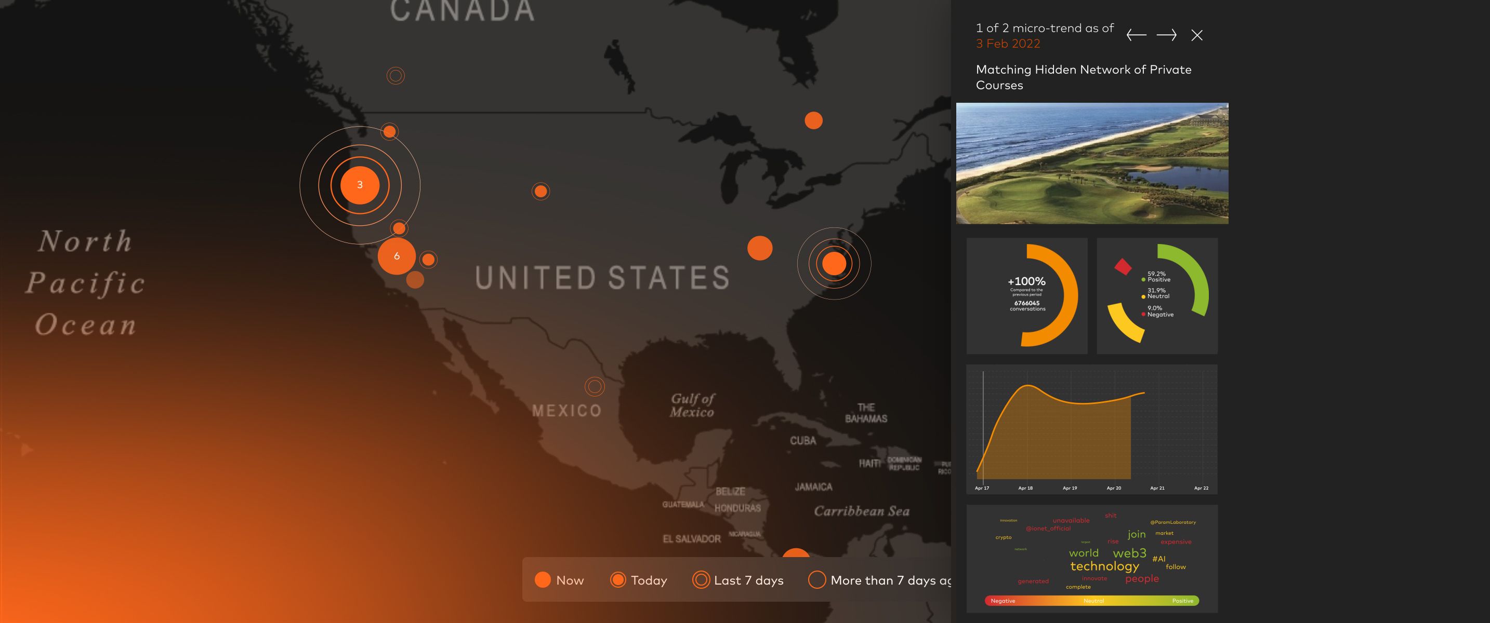Select the map cluster marker labeled 3
The image size is (1490, 623).
[x=360, y=185]
